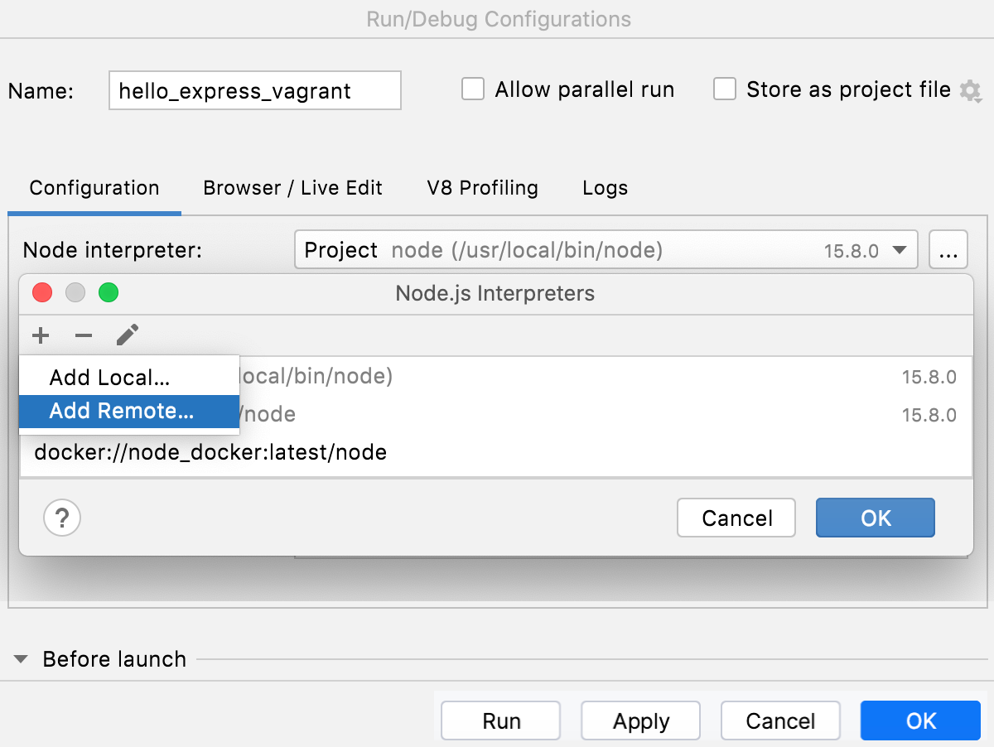Click the Name input field
The width and height of the screenshot is (994, 747).
pyautogui.click(x=254, y=90)
